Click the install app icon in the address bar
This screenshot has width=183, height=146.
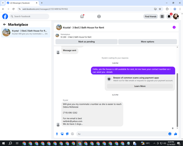(155, 9)
